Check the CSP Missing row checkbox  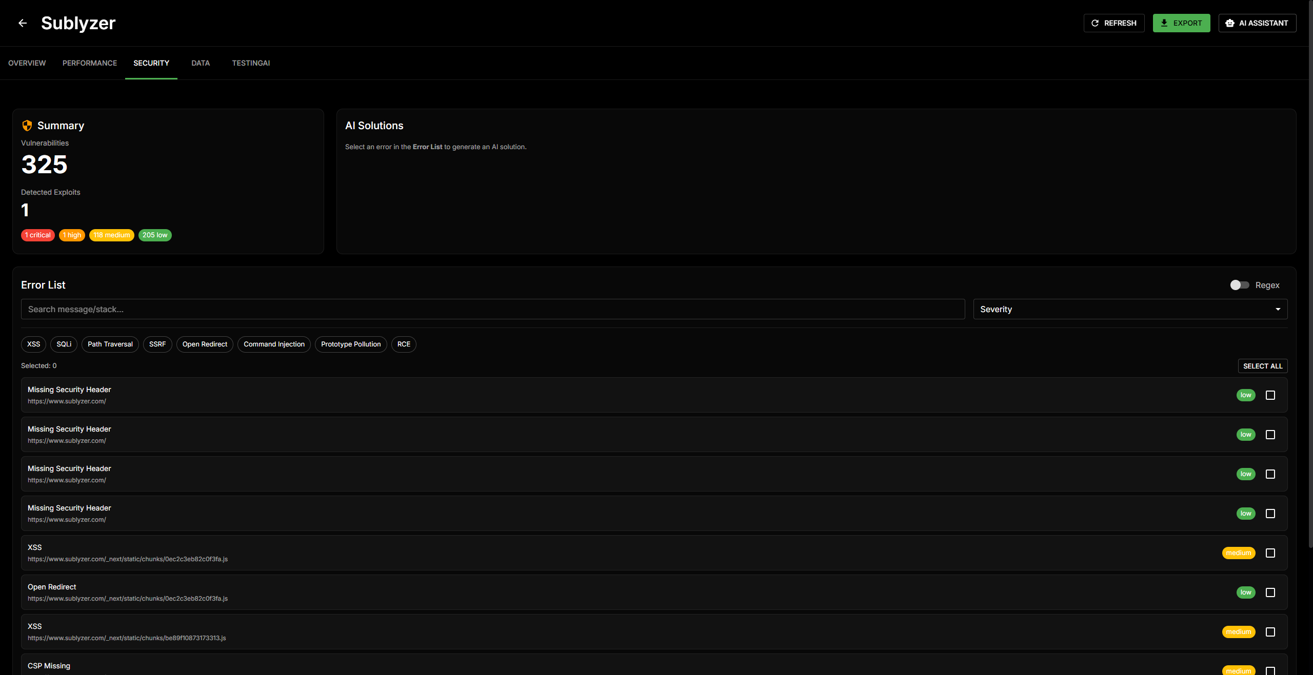coord(1270,670)
